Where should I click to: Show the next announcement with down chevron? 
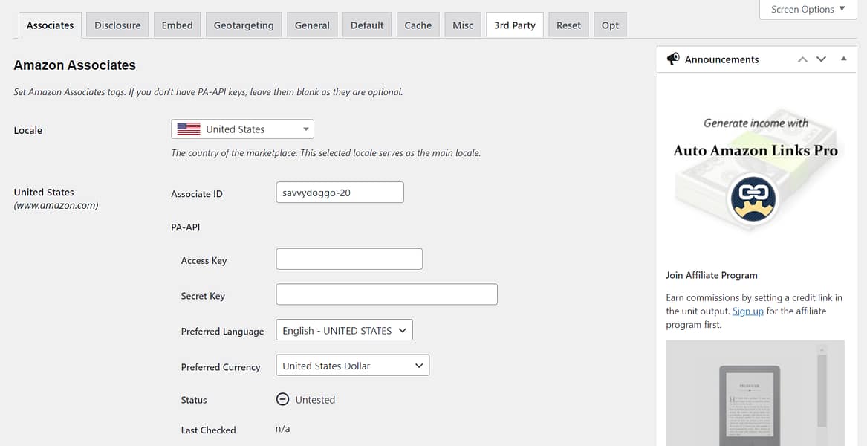click(821, 59)
